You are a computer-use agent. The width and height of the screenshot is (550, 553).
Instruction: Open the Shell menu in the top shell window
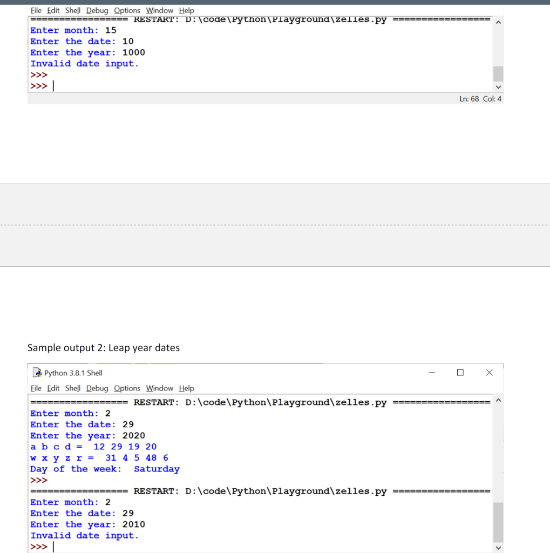point(72,10)
